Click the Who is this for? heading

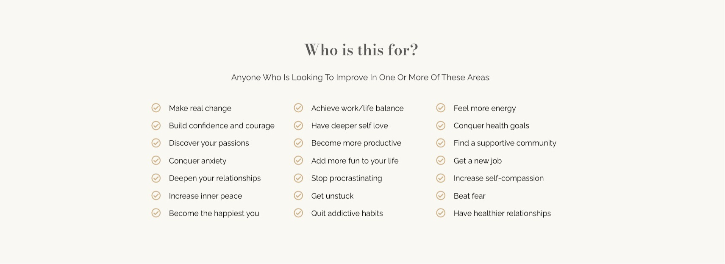tap(361, 50)
